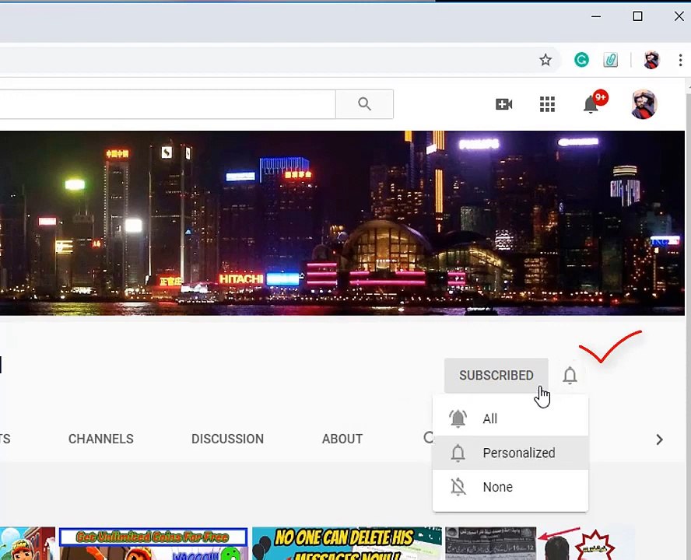The height and width of the screenshot is (560, 691).
Task: Select All notifications option
Action: point(510,418)
